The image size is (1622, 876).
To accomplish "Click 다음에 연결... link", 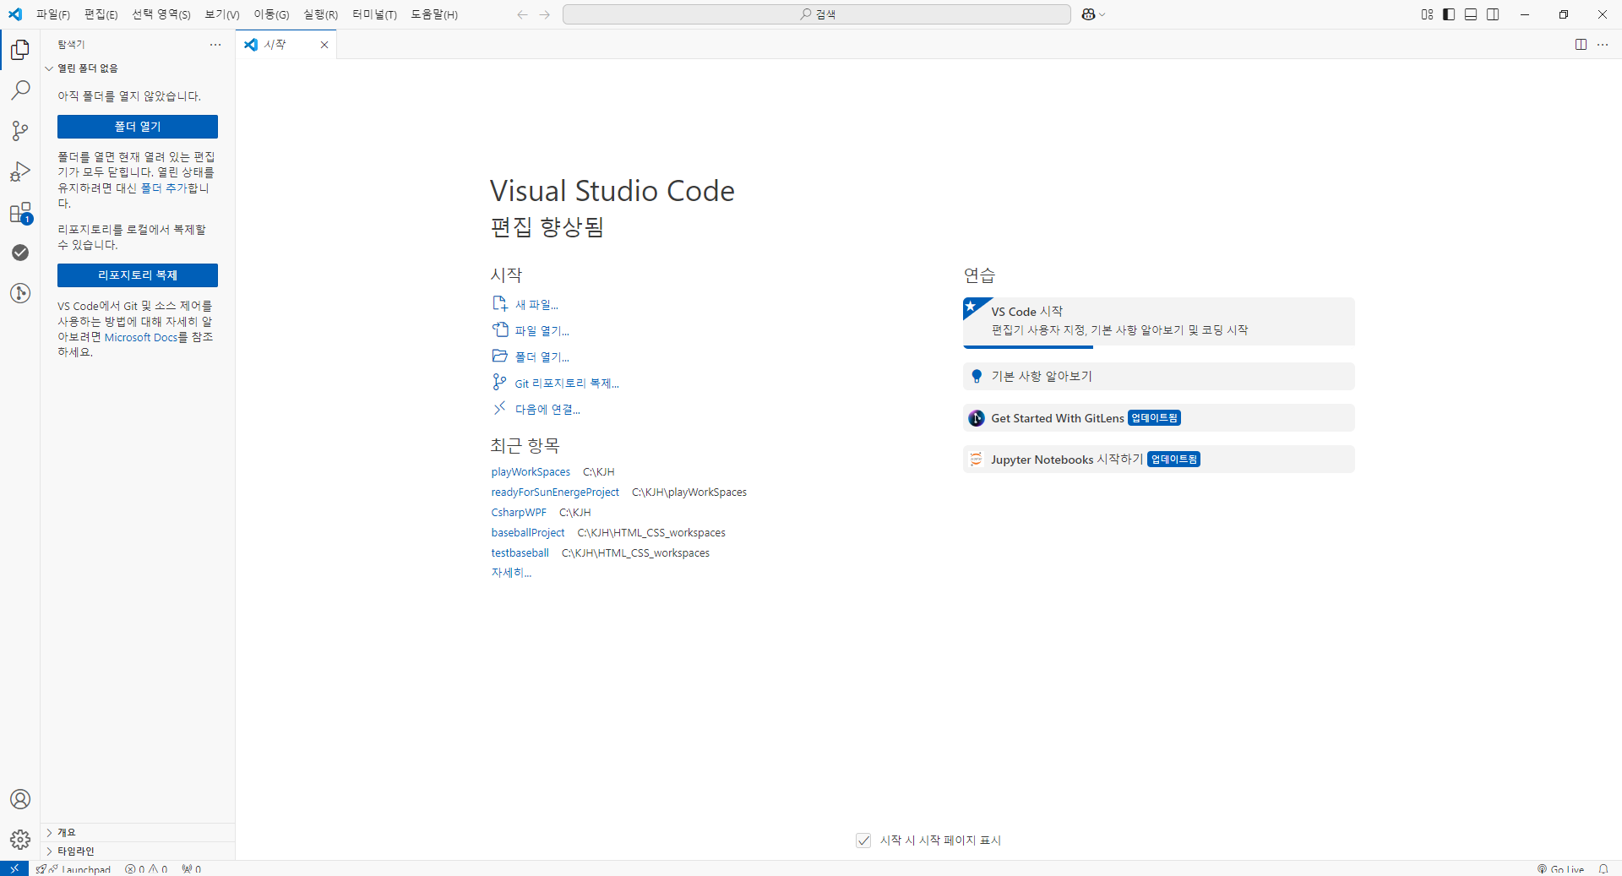I will click(536, 410).
